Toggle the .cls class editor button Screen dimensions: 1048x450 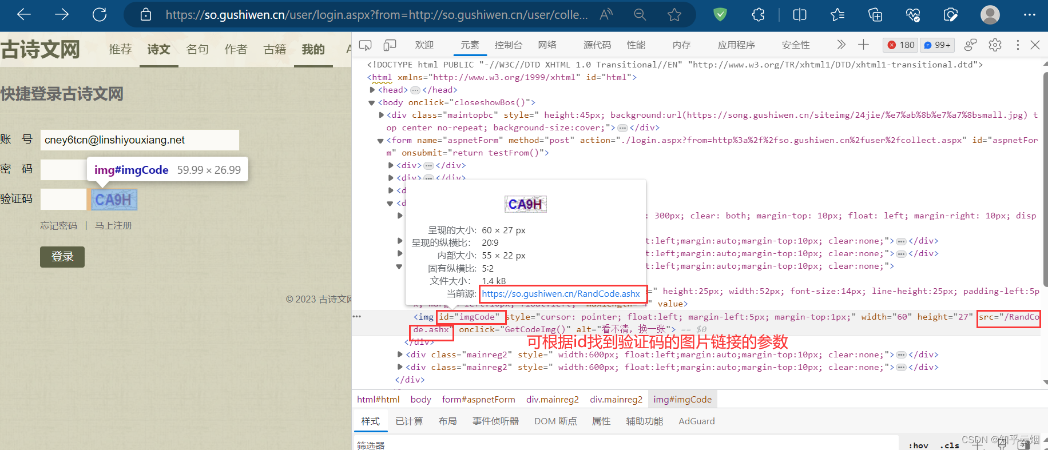tap(950, 445)
